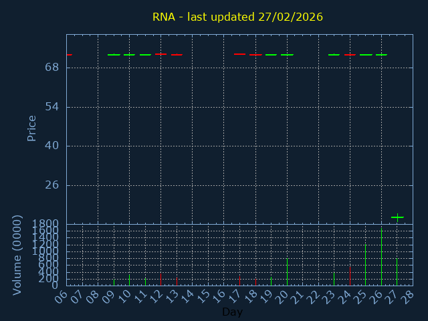The height and width of the screenshot is (321, 428).
Task: Click the 'Day' x-axis label
Action: (x=232, y=312)
